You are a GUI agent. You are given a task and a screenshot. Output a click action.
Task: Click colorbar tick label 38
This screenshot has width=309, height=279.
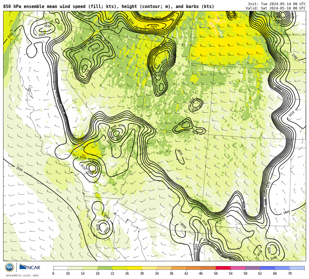171,274
